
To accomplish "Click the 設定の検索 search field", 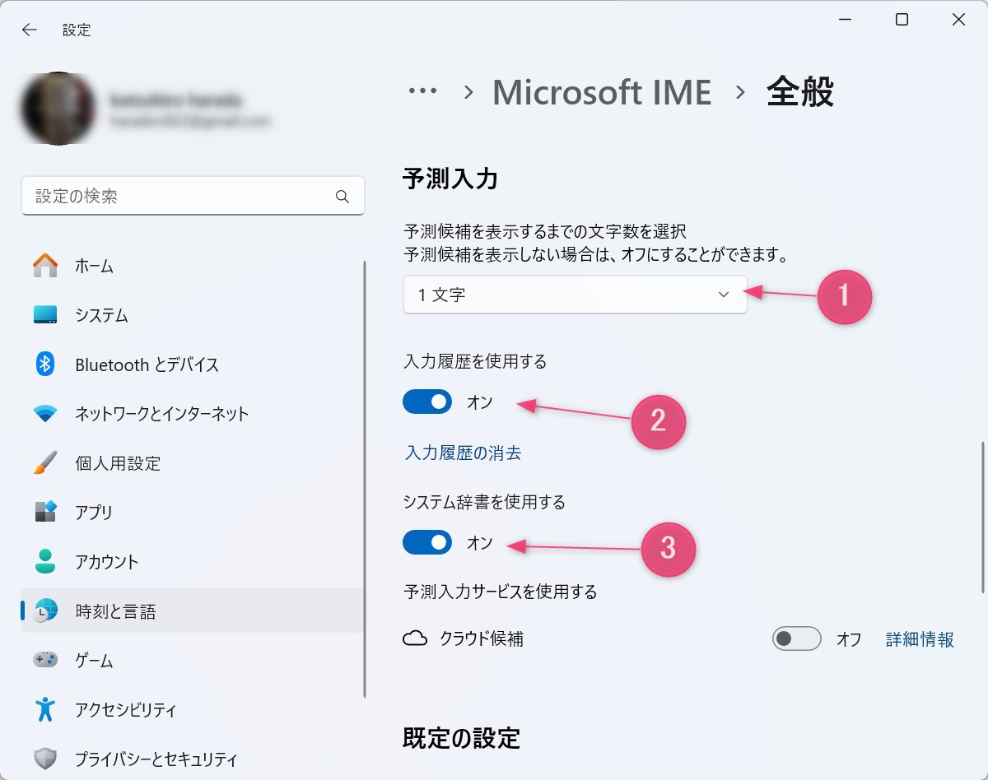I will click(x=193, y=196).
